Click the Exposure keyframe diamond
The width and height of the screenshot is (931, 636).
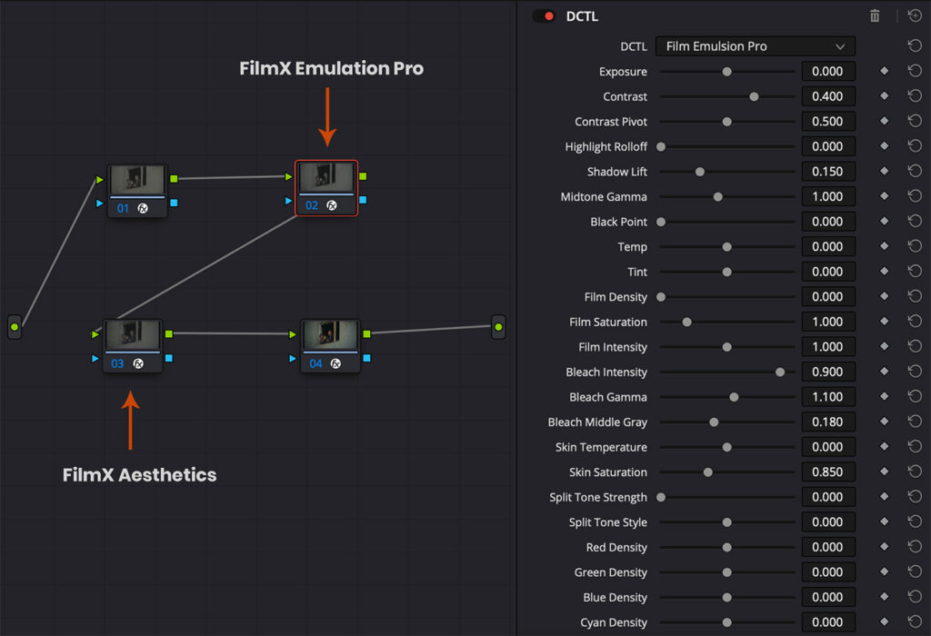pyautogui.click(x=884, y=71)
